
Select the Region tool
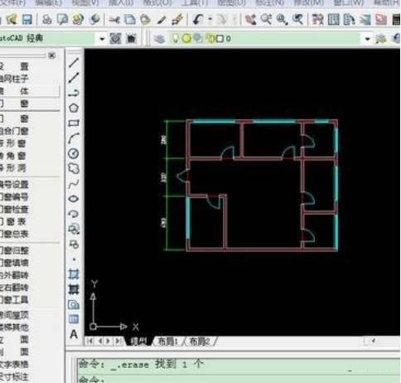coord(74,304)
